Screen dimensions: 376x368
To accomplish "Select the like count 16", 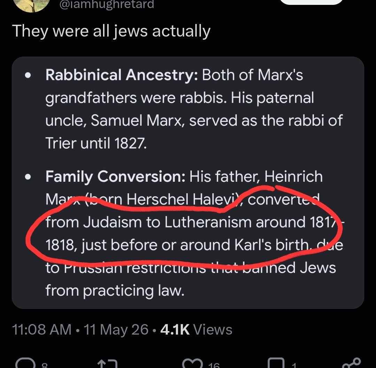I will 214,365.
